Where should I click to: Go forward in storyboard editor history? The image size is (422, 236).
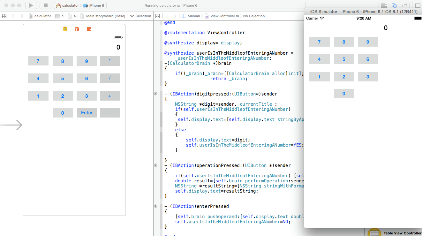(x=22, y=16)
